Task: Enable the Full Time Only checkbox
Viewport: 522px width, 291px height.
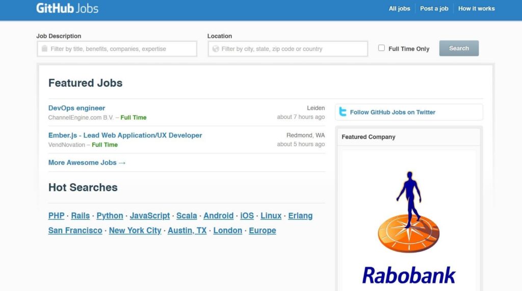Action: [381, 48]
